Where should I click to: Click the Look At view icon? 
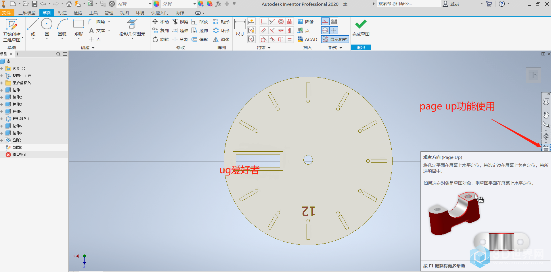pos(546,148)
